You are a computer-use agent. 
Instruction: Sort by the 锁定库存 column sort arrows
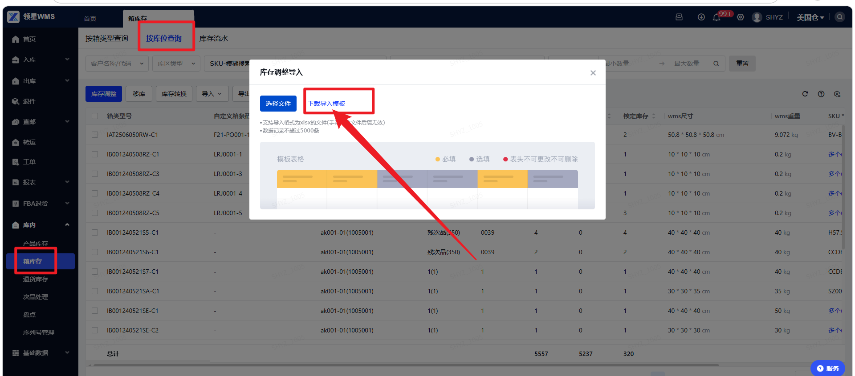[x=654, y=116]
